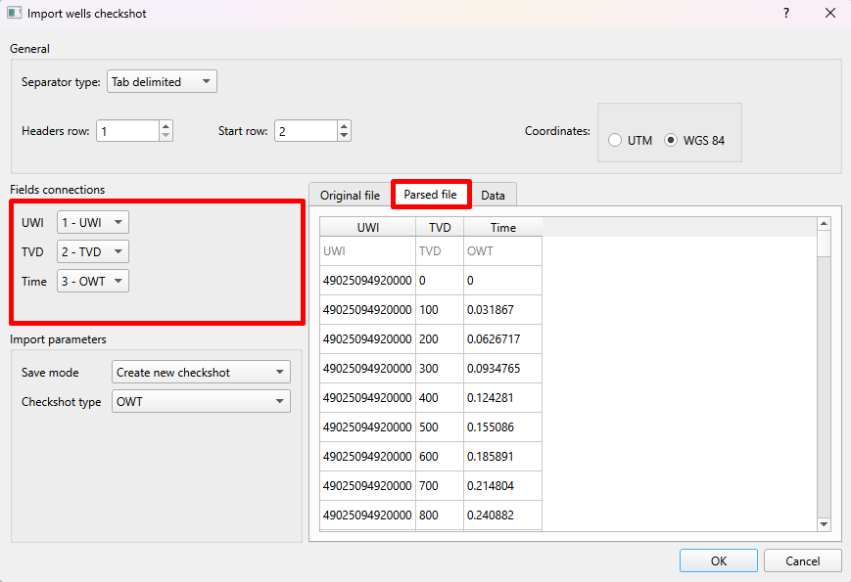
Task: Switch to the Parsed file tab
Action: coord(431,195)
